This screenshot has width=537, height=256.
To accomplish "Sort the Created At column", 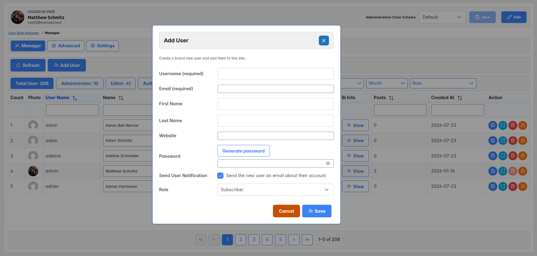I will pyautogui.click(x=460, y=98).
